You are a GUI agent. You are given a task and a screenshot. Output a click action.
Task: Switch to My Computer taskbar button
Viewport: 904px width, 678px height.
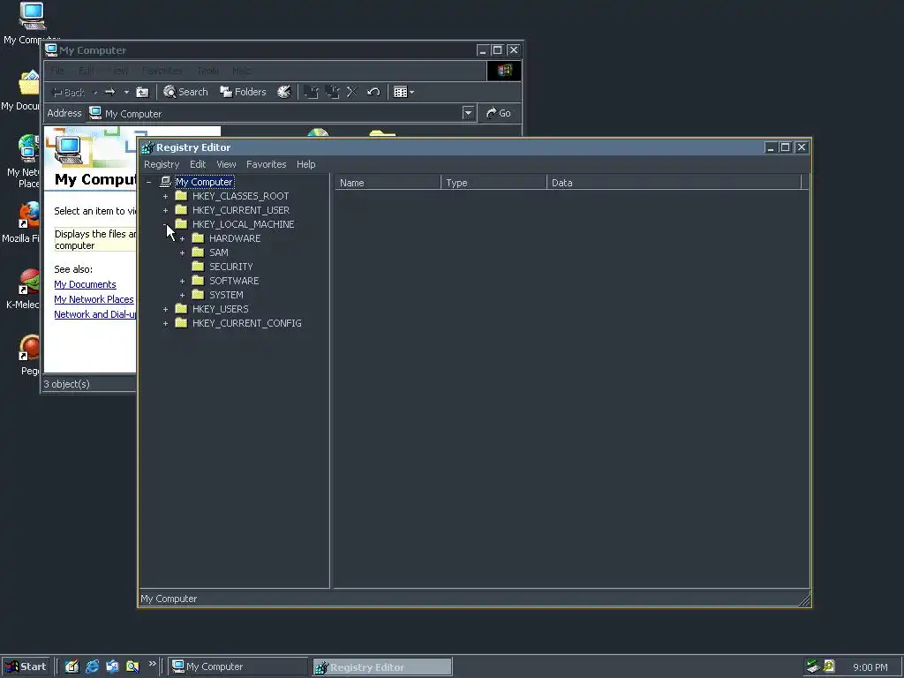coord(238,667)
